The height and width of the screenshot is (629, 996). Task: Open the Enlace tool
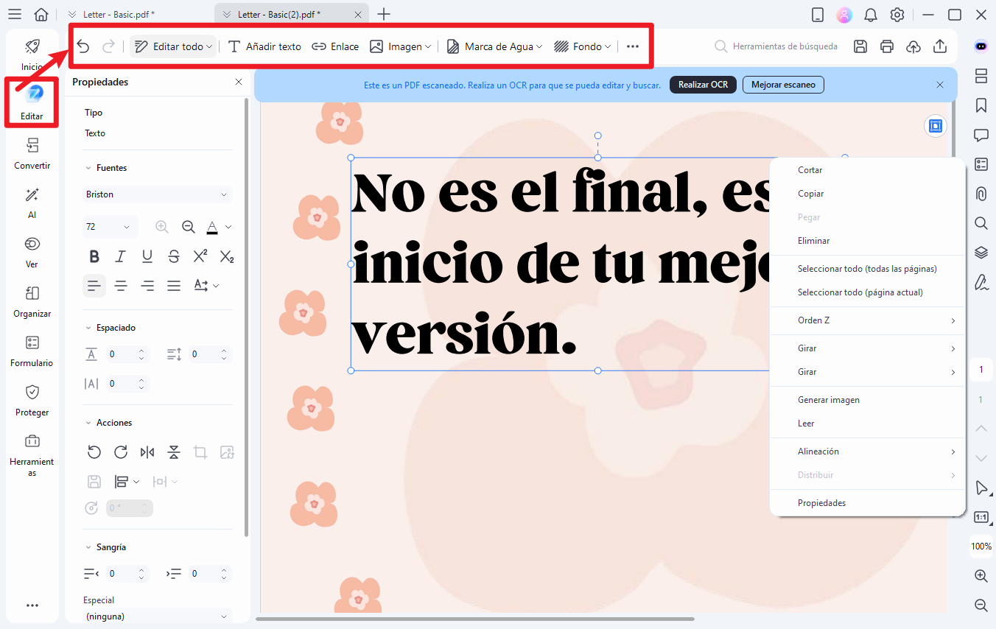335,46
